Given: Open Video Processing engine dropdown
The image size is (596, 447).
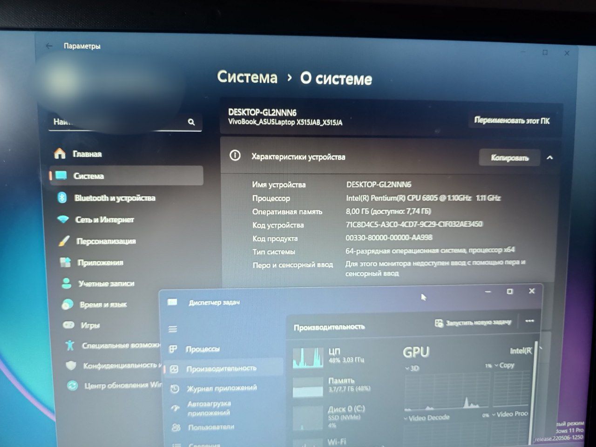Looking at the screenshot, I should (510, 414).
